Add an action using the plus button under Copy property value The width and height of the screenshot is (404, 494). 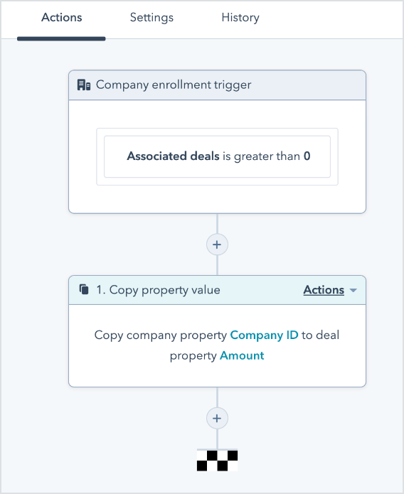[x=217, y=419]
